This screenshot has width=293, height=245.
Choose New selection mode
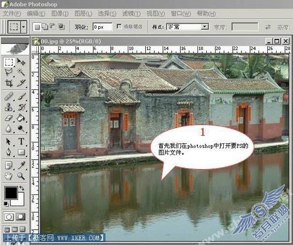(x=37, y=27)
